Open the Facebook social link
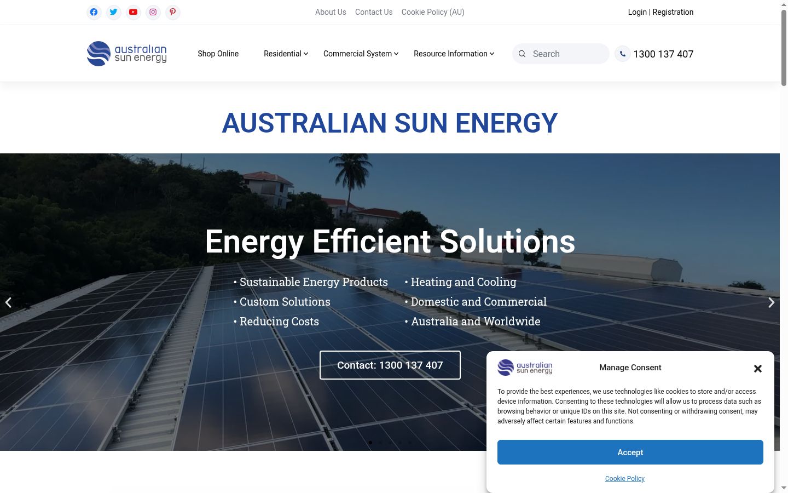This screenshot has height=493, width=788. pyautogui.click(x=94, y=12)
